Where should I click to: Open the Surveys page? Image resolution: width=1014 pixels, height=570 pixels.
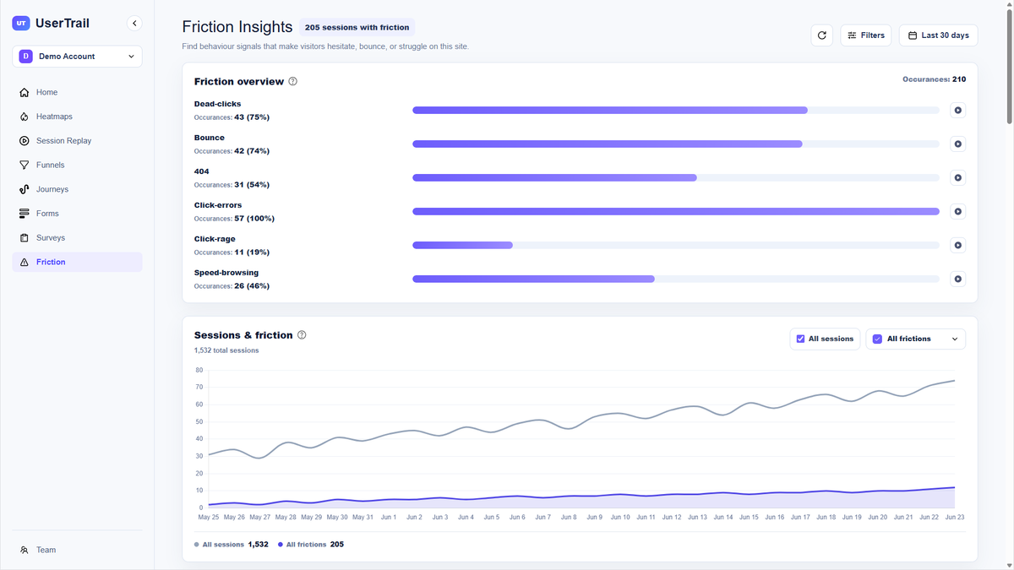[77, 238]
